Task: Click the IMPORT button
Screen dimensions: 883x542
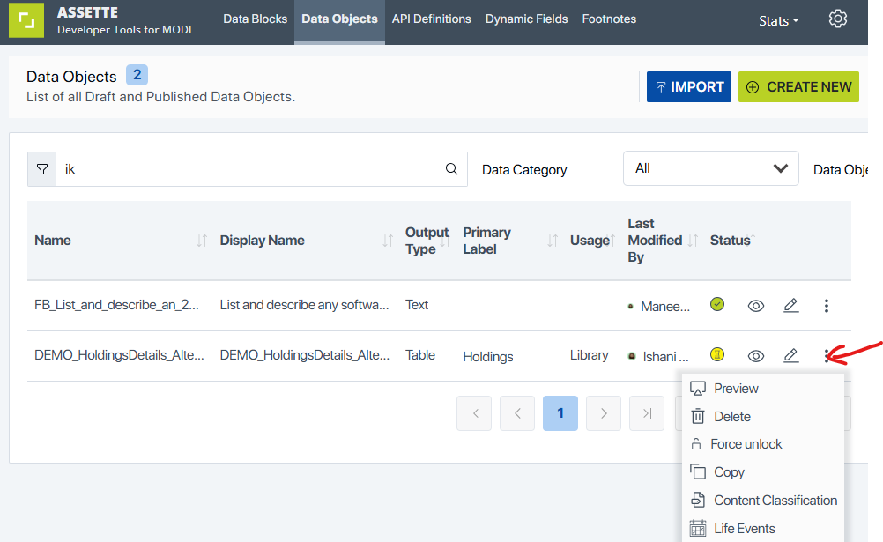Action: [x=688, y=87]
